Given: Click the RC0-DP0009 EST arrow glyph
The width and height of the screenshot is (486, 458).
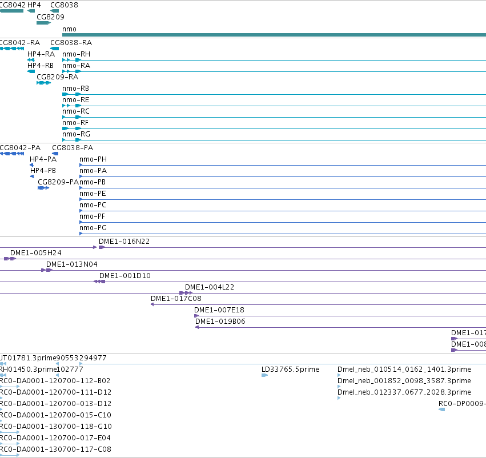Looking at the screenshot, I should [442, 409].
